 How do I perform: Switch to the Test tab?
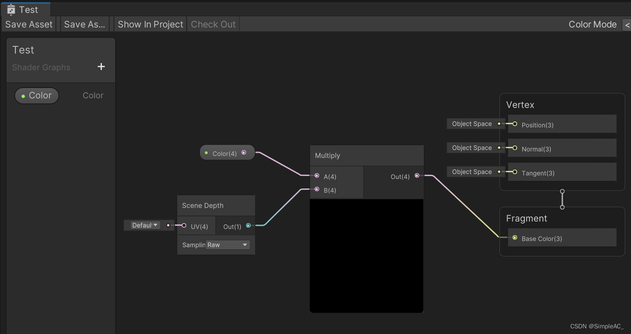26,9
